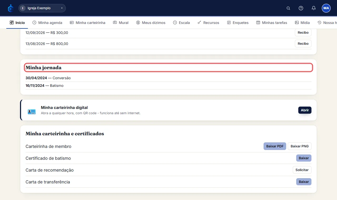This screenshot has width=337, height=200.
Task: Click the clock icon beside Escala
Action: click(x=175, y=23)
